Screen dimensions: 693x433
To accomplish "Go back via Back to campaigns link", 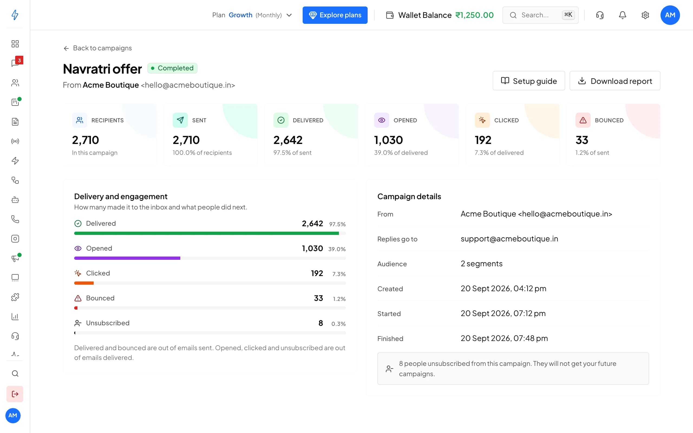I will click(97, 48).
